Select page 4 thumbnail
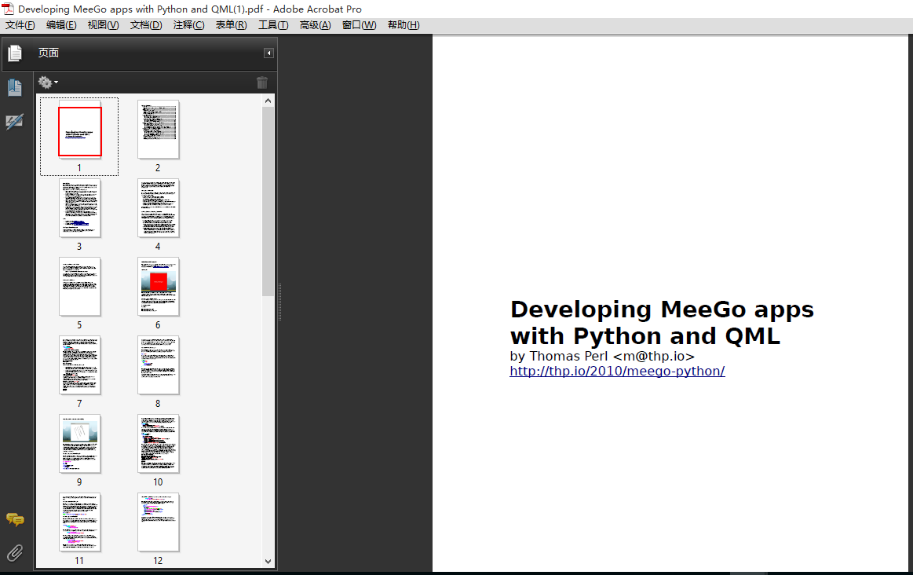The height and width of the screenshot is (575, 913). pos(159,208)
